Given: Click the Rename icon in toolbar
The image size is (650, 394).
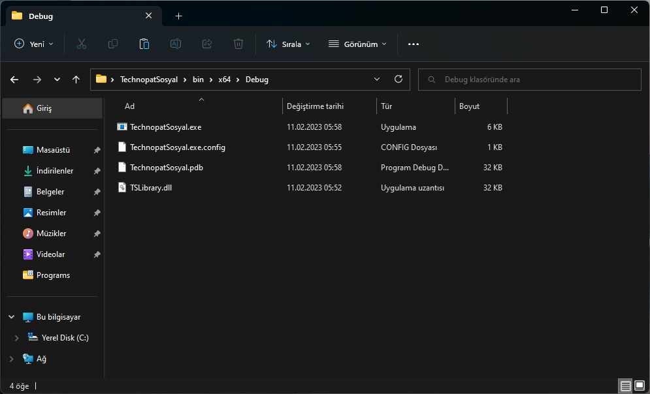Looking at the screenshot, I should pyautogui.click(x=176, y=44).
